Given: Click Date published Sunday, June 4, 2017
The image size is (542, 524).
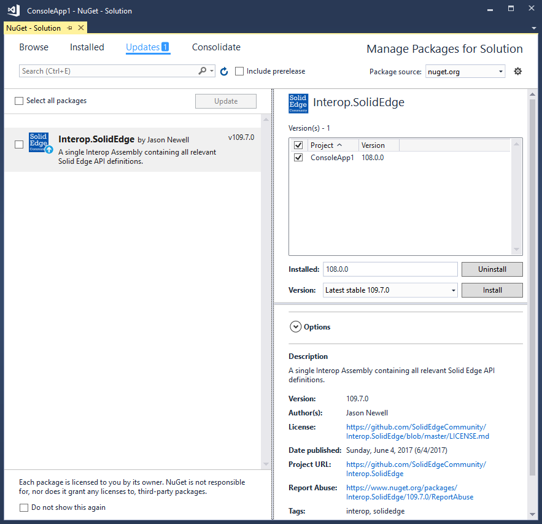Looking at the screenshot, I should [x=397, y=450].
